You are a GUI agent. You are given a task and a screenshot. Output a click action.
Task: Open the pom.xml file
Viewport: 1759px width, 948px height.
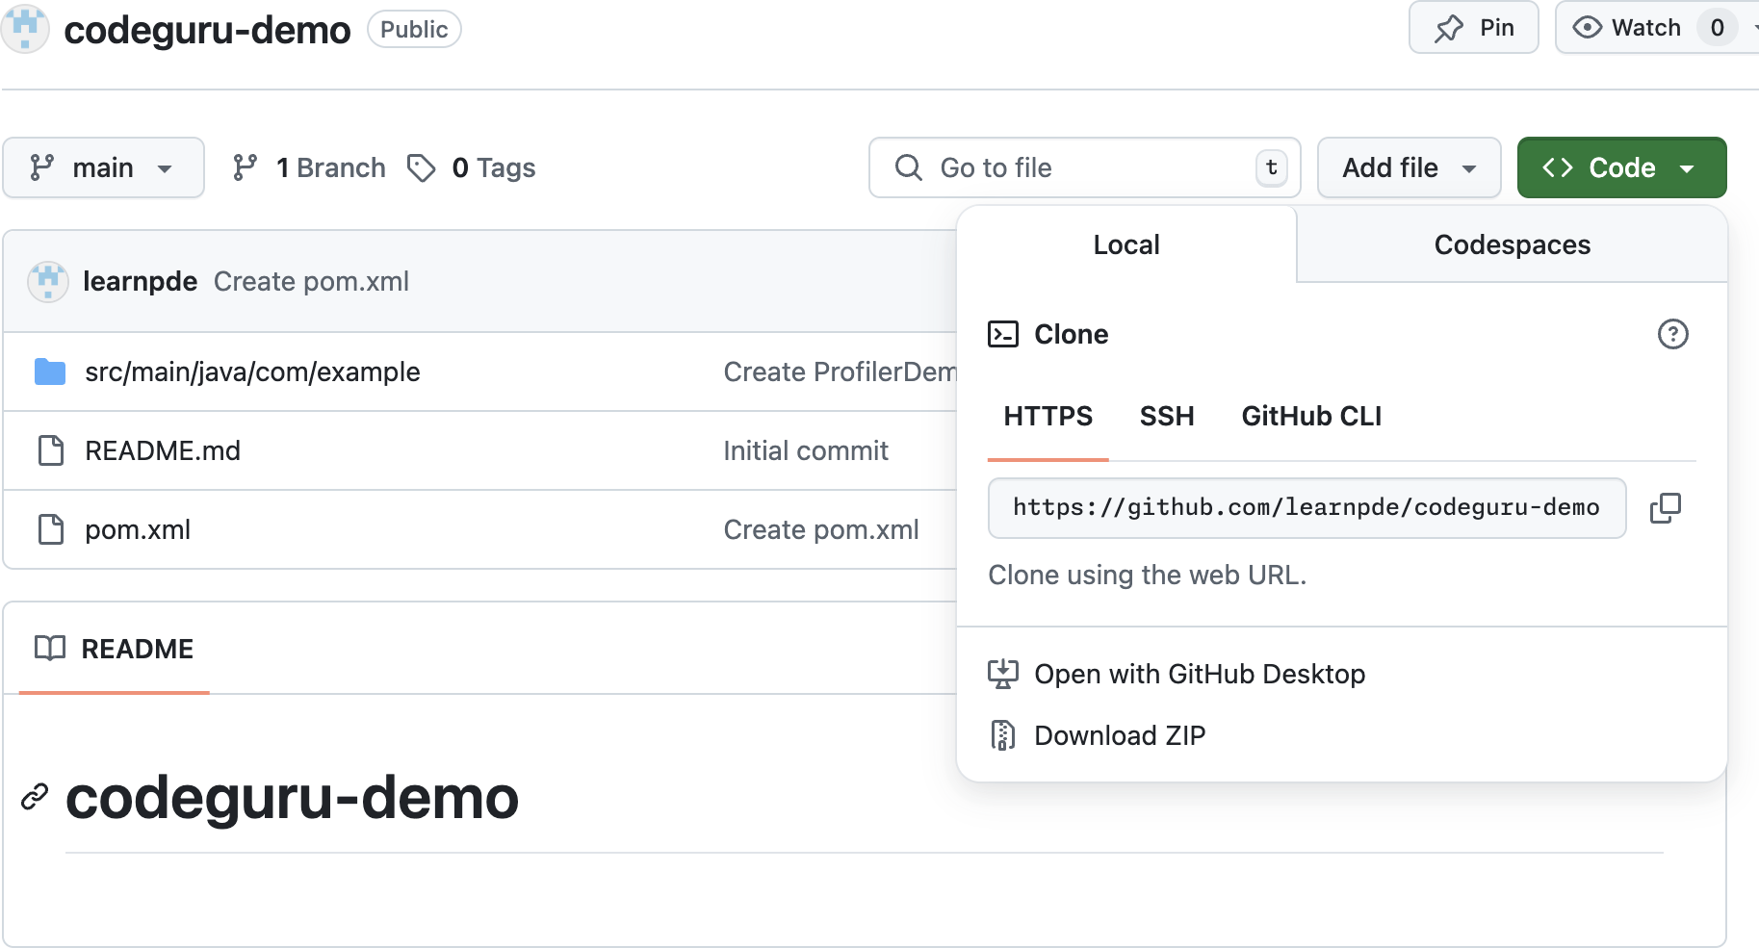[138, 529]
